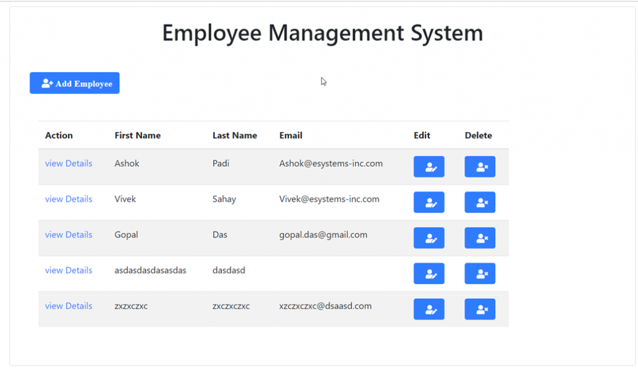
Task: Click the delete icon in the last row
Action: pos(480,309)
